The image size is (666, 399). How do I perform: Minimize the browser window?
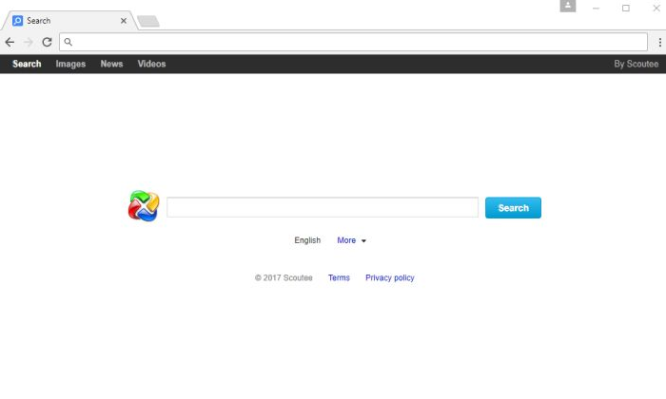pyautogui.click(x=596, y=8)
